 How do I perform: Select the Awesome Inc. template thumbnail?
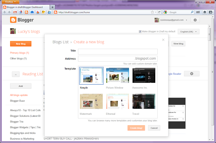click(x=144, y=75)
